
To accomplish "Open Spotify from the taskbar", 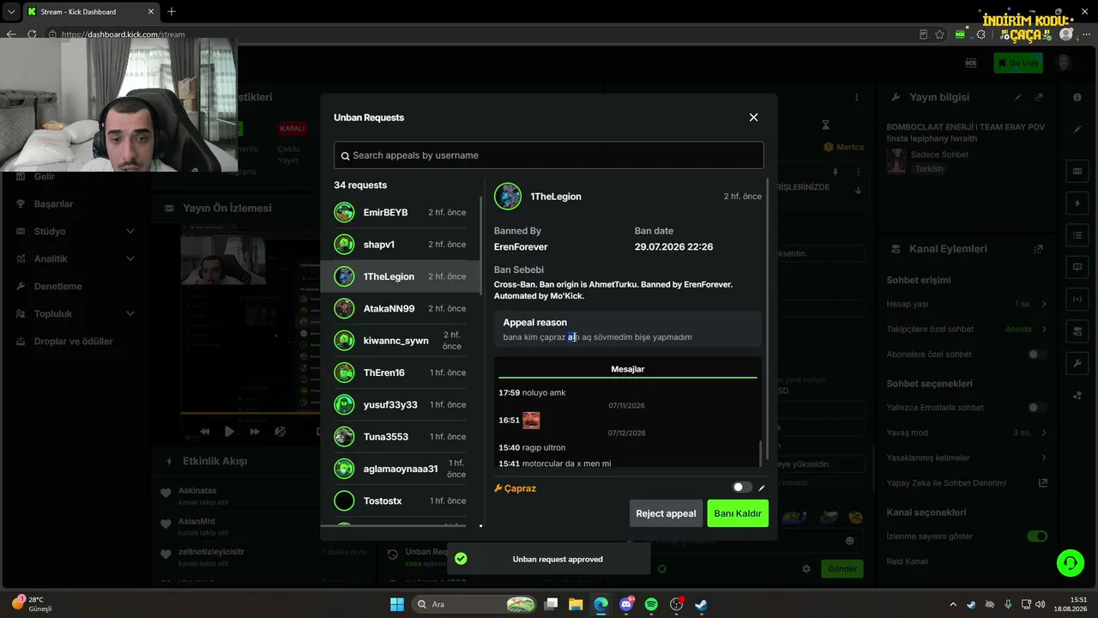I will (651, 604).
